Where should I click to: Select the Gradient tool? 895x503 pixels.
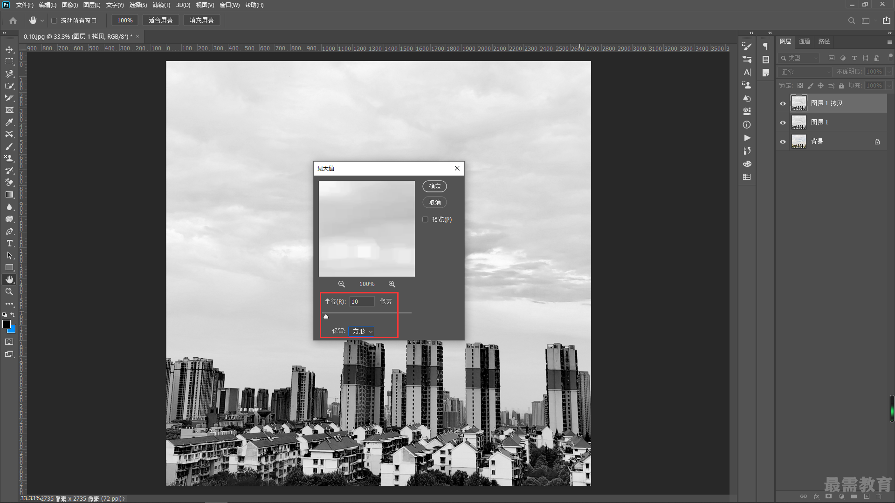click(9, 195)
